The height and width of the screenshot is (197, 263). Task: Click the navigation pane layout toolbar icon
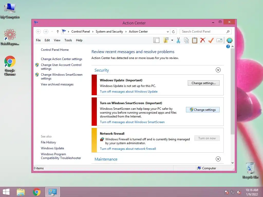click(x=156, y=40)
